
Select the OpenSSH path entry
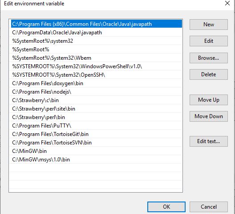pos(97,75)
